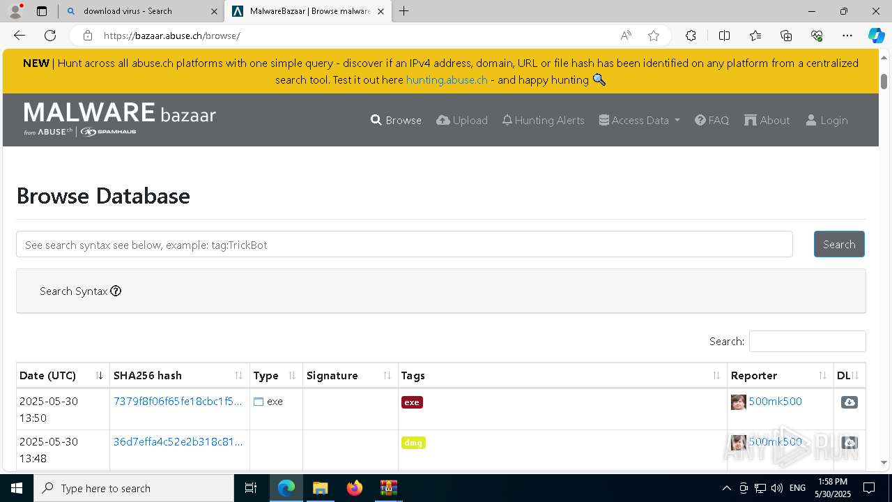The height and width of the screenshot is (502, 892).
Task: Open the taskbar clock and date
Action: (x=832, y=488)
